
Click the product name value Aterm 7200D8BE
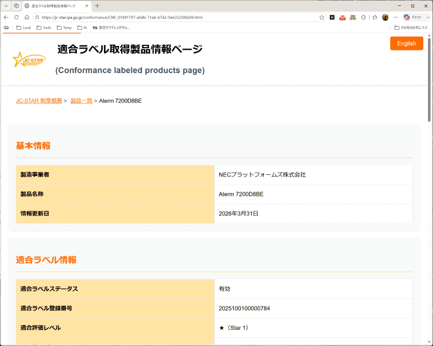coord(241,194)
